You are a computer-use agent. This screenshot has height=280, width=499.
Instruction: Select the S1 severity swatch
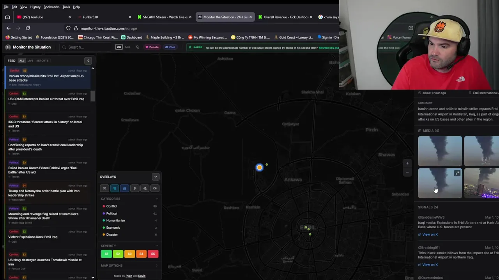coord(106,254)
